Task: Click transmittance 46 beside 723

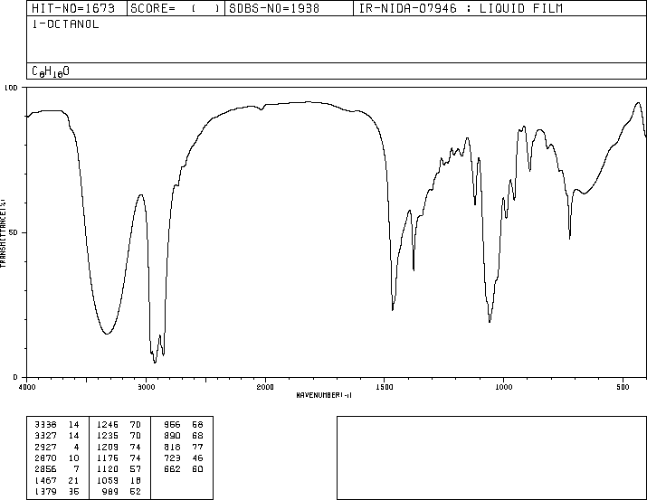Action: point(197,458)
